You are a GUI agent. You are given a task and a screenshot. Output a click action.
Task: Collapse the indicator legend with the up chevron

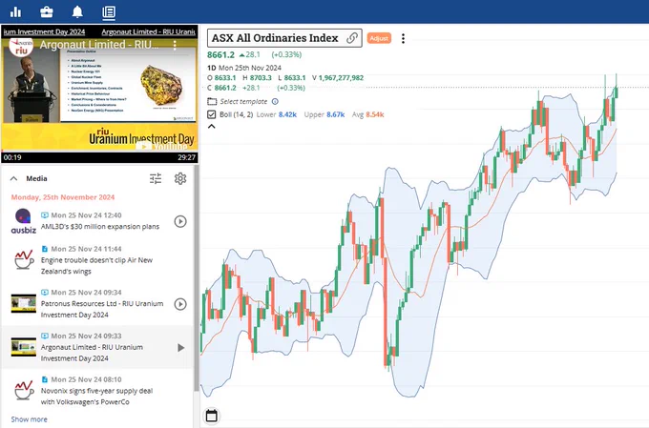(212, 126)
